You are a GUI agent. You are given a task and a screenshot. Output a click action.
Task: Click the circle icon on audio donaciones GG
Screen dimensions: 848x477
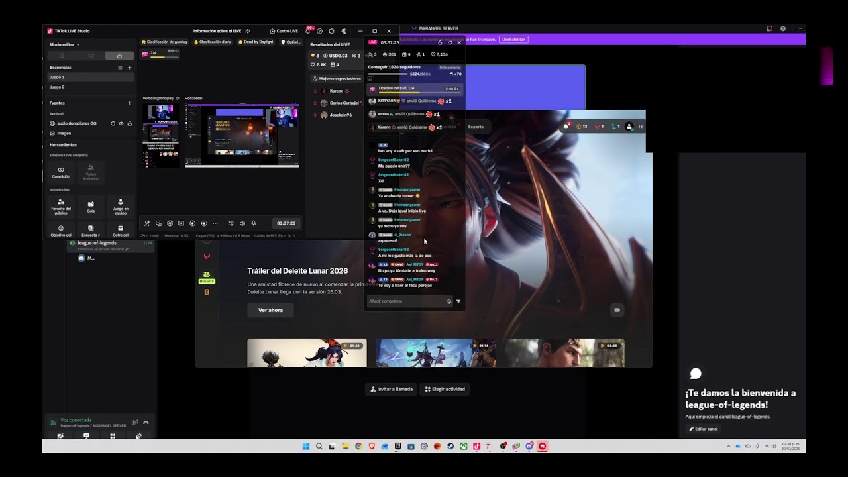[113, 123]
